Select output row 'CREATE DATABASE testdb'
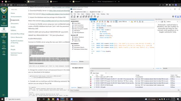181x101 pixels. coord(135,85)
